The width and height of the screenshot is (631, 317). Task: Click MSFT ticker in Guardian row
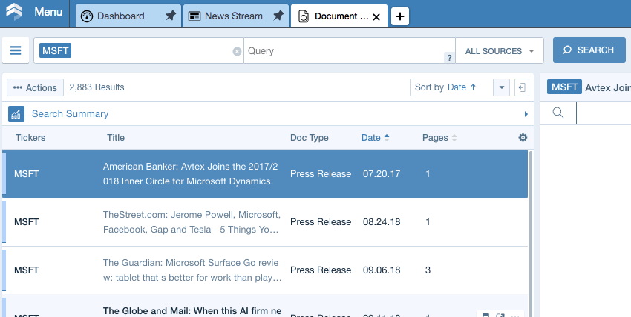(x=26, y=270)
